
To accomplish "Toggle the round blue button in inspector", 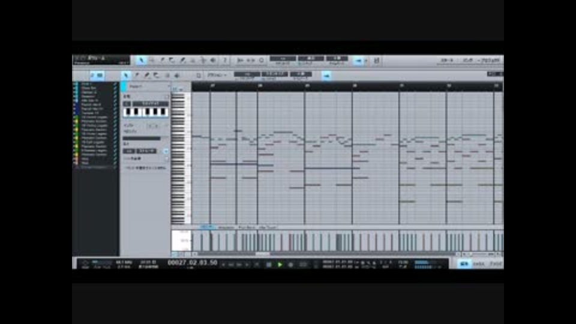I will click(166, 151).
